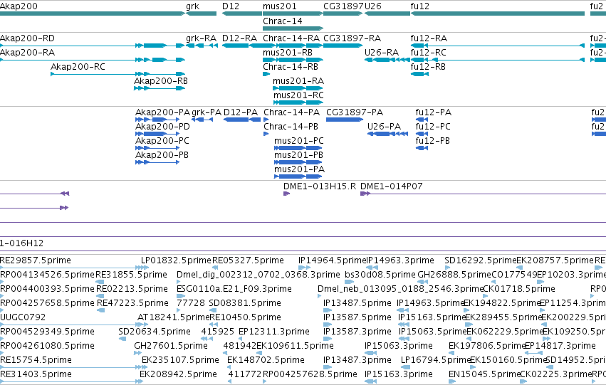606x385 pixels.
Task: Select the D12 gene label
Action: coord(231,6)
